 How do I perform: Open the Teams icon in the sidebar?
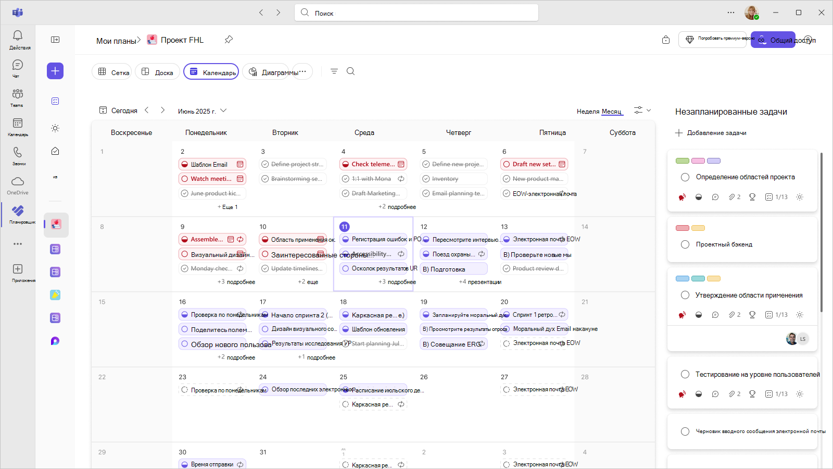pyautogui.click(x=18, y=94)
